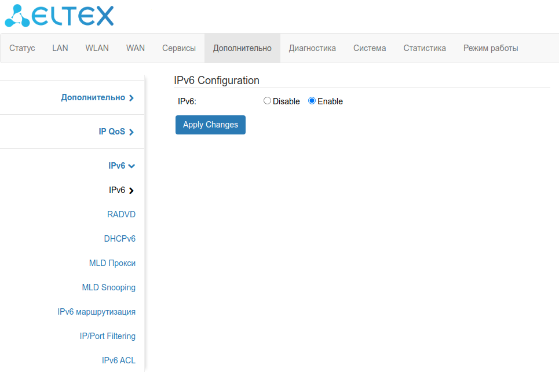Select the Enable IPv6 radio button
The height and width of the screenshot is (379, 559).
pyautogui.click(x=312, y=101)
